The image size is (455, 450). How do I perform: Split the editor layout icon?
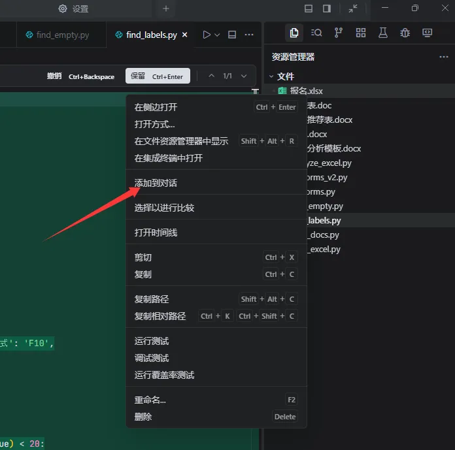[232, 35]
